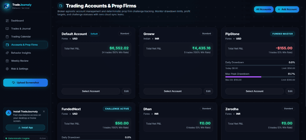Click the Default badge on Default Account
Viewport: 306px width, 140px height.
tap(94, 34)
